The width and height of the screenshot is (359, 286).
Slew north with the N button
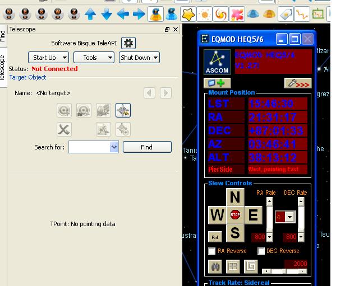(x=235, y=197)
